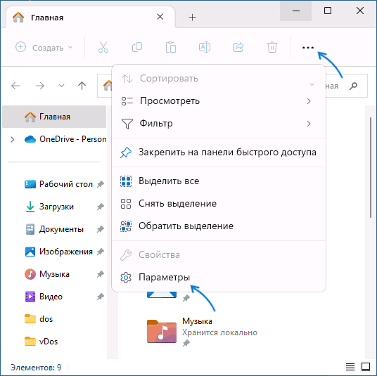Click the Cut scissors icon in toolbar
Viewport: 377px width, 376px height.
103,47
